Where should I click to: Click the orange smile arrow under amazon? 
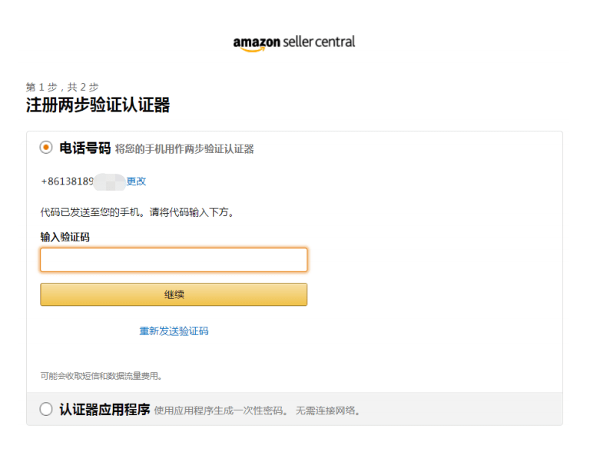pos(253,50)
